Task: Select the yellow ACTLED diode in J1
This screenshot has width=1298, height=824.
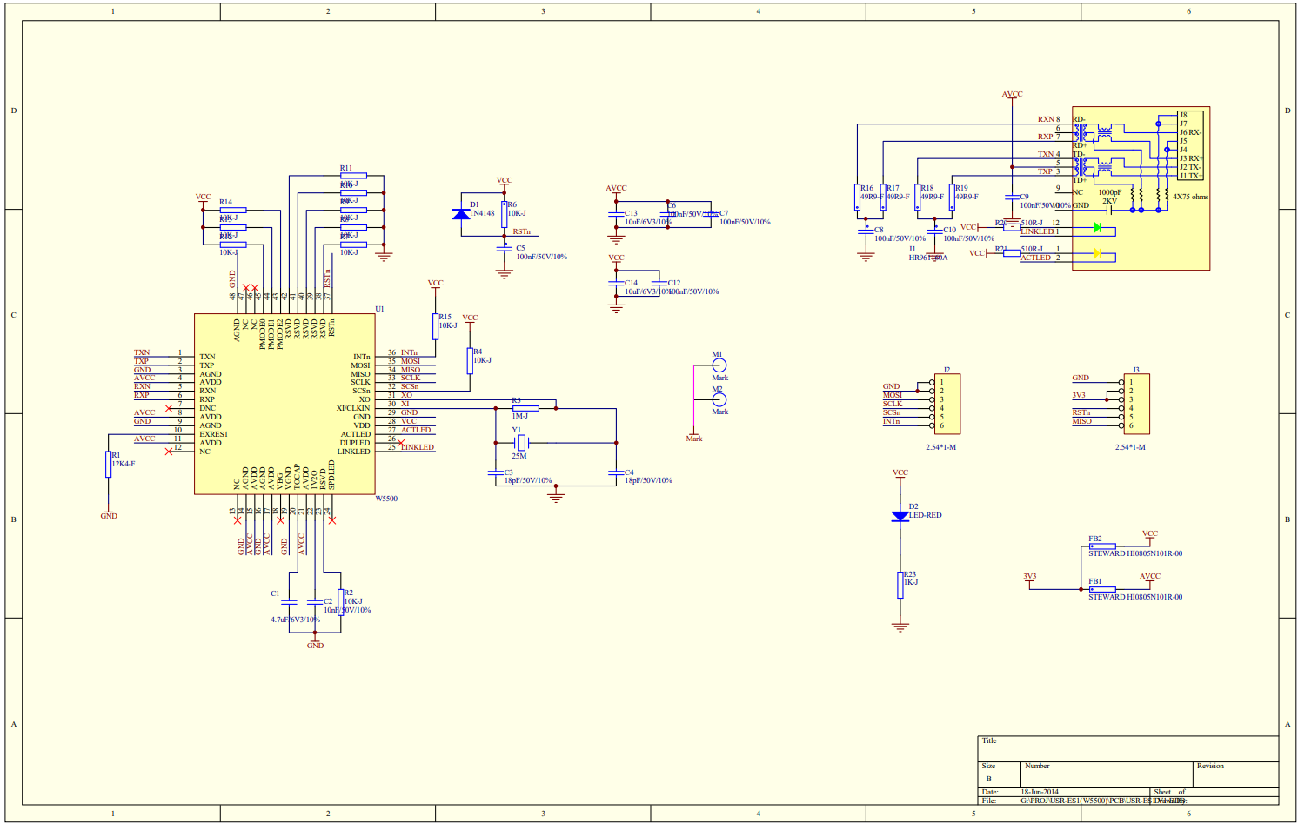Action: pyautogui.click(x=1097, y=254)
